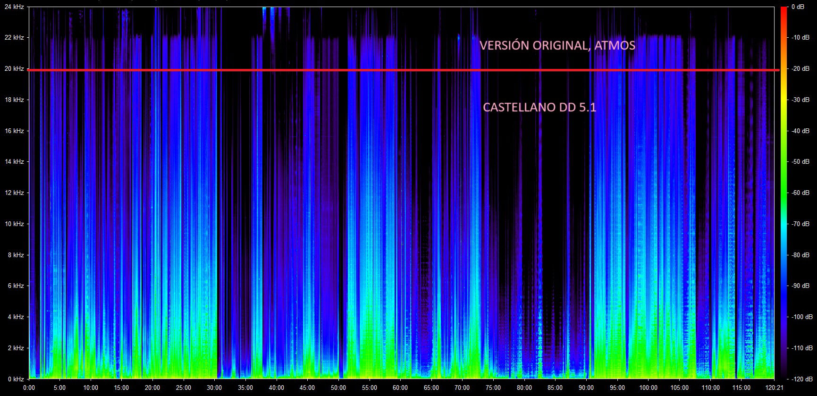Click the -40 dB scale label

[x=801, y=131]
